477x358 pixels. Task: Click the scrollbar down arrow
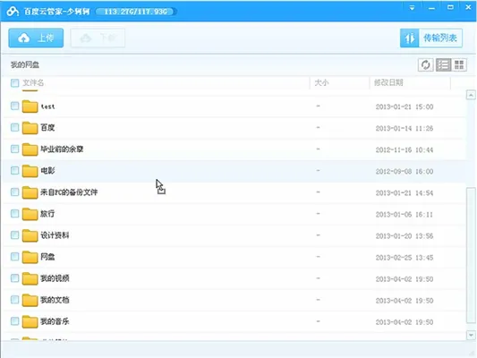pyautogui.click(x=471, y=336)
